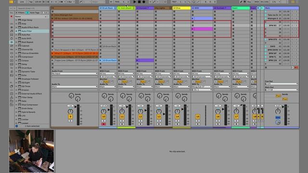Open track 10 MIDI From All Ins dropdown

point(108,74)
